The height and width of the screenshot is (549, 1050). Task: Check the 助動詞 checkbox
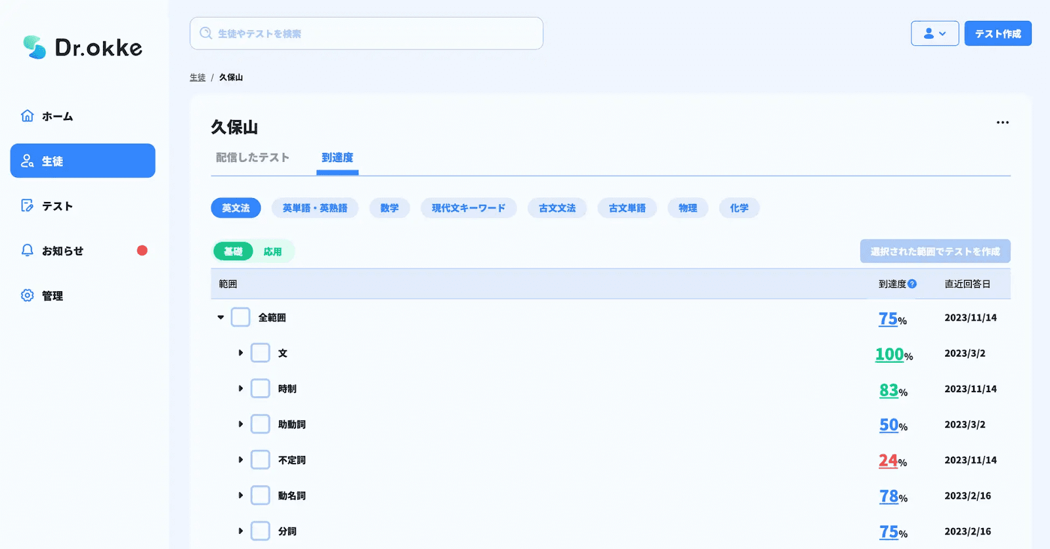pyautogui.click(x=261, y=424)
